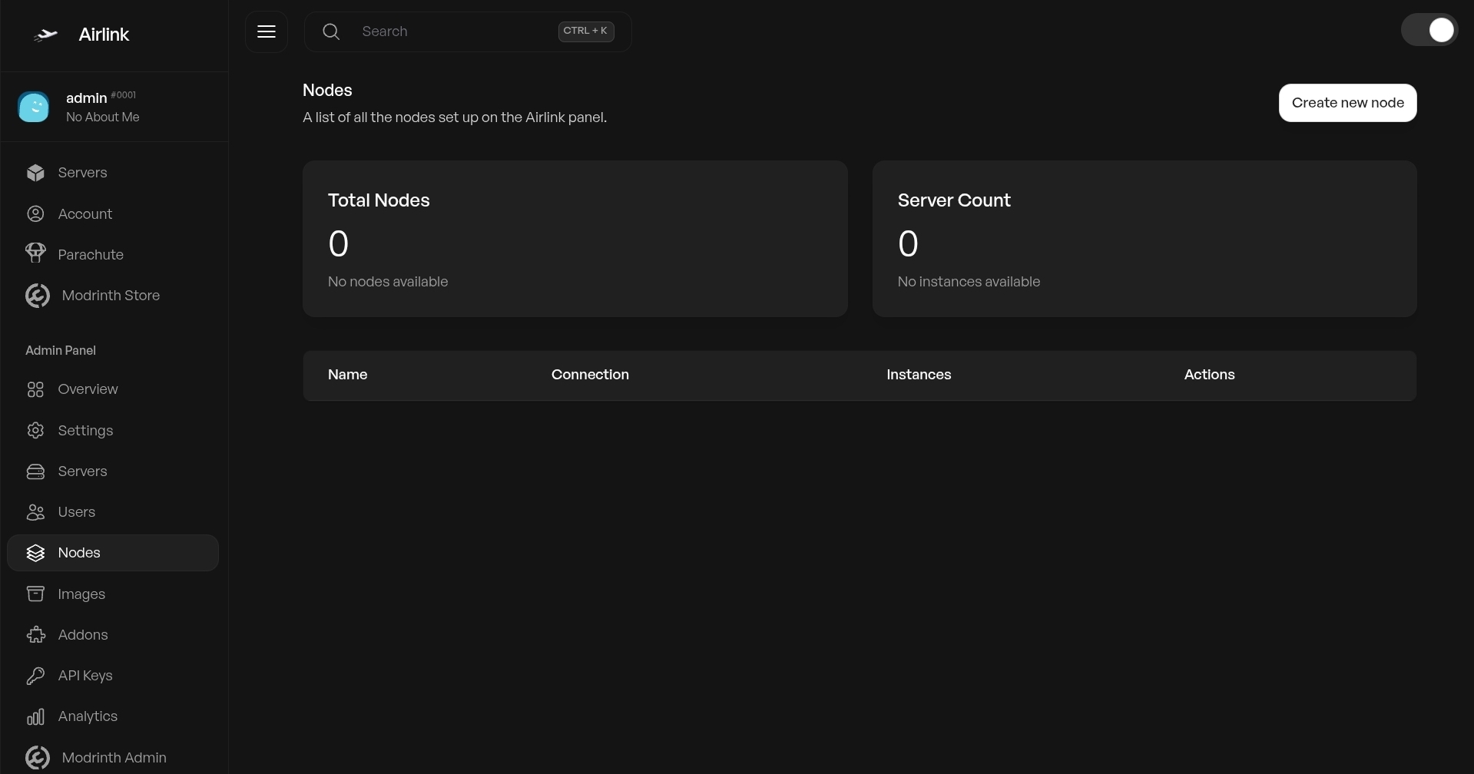Open the hamburger sidebar menu button
The height and width of the screenshot is (774, 1474).
[267, 31]
